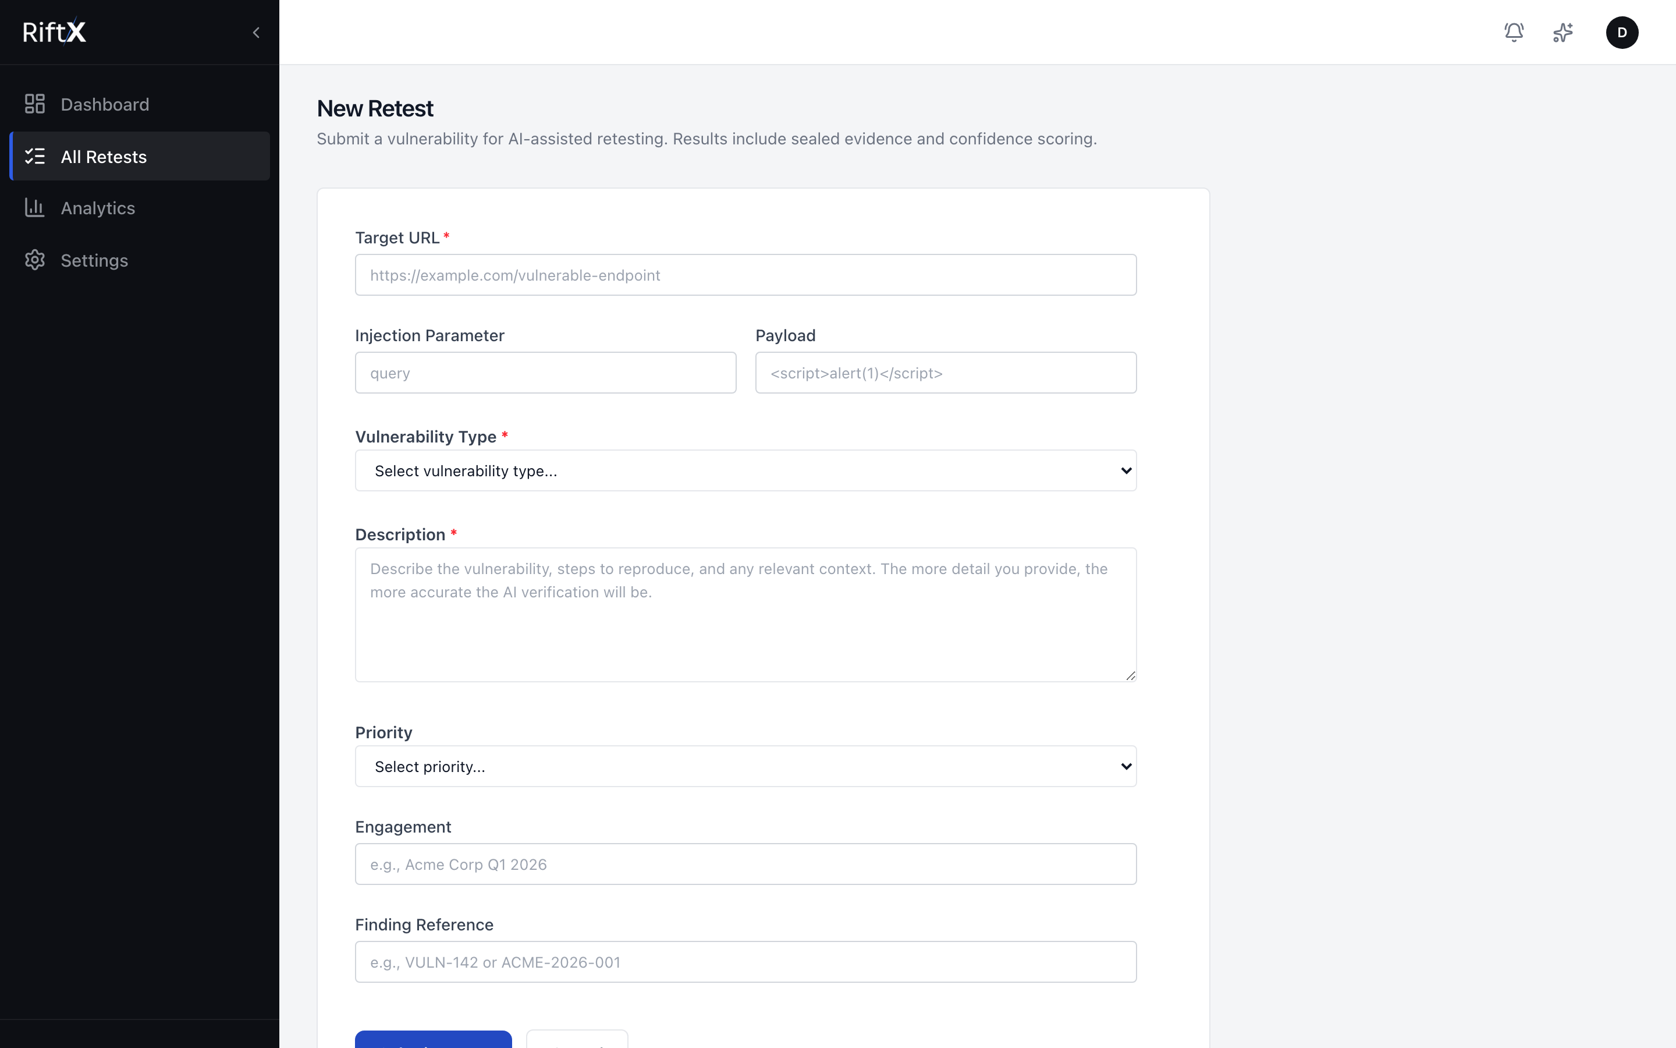Screen dimensions: 1676x1048
Task: Expand the Vulnerability Type chevron arrow
Action: 1125,470
